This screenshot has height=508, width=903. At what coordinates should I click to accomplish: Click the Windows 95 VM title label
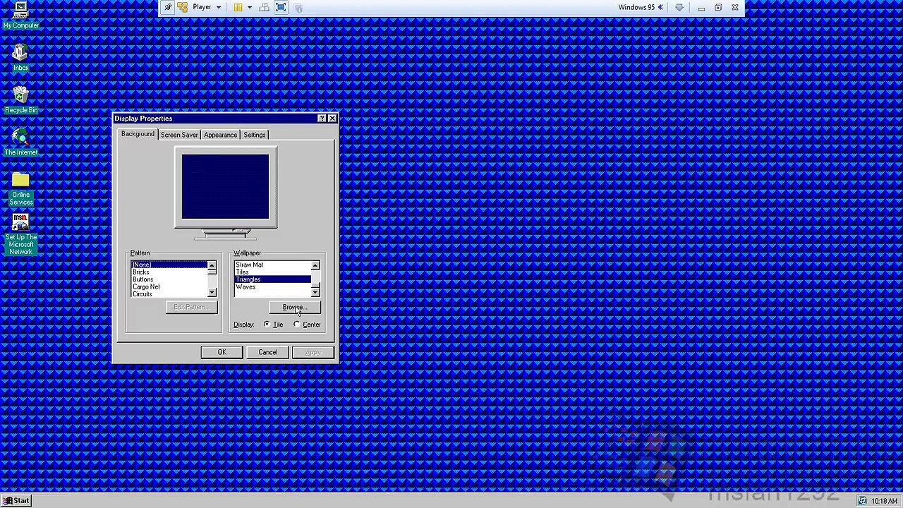[x=636, y=7]
